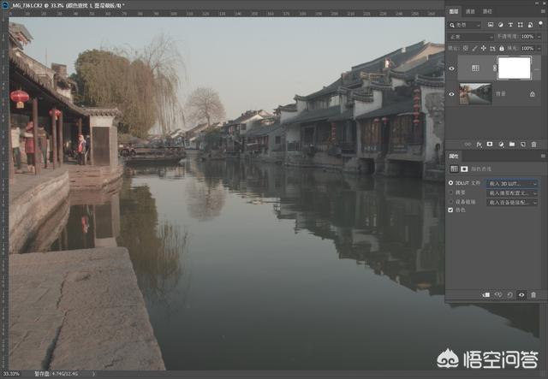Click view previous state icon in Properties
The width and height of the screenshot is (548, 379).
498,295
